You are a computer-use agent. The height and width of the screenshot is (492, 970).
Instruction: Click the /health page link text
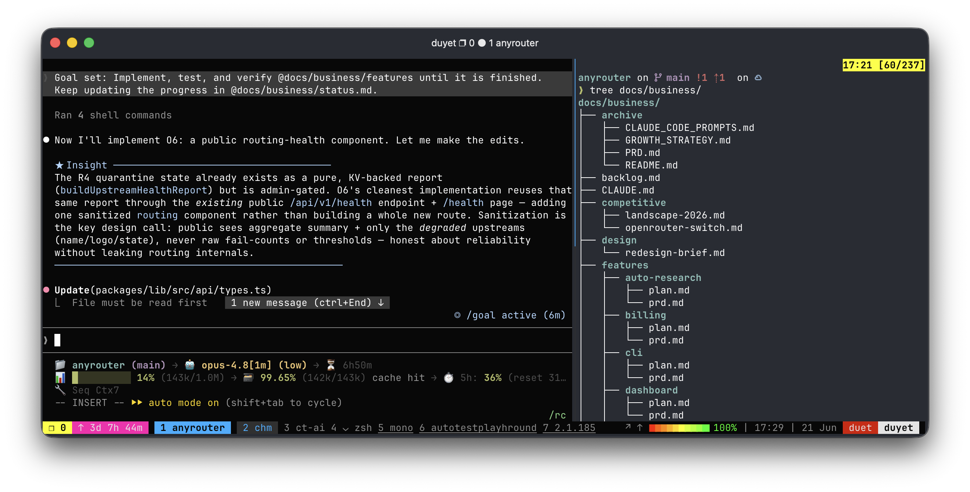463,202
